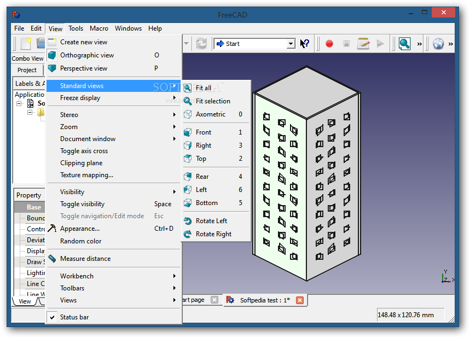Image resolution: width=470 pixels, height=338 pixels.
Task: Expand the Toolbars submenu
Action: [x=114, y=288]
